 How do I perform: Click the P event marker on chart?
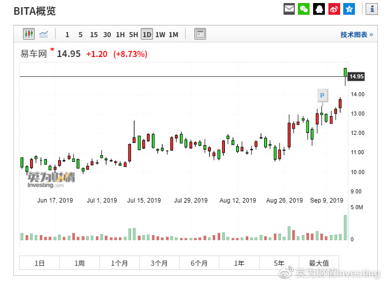(322, 95)
